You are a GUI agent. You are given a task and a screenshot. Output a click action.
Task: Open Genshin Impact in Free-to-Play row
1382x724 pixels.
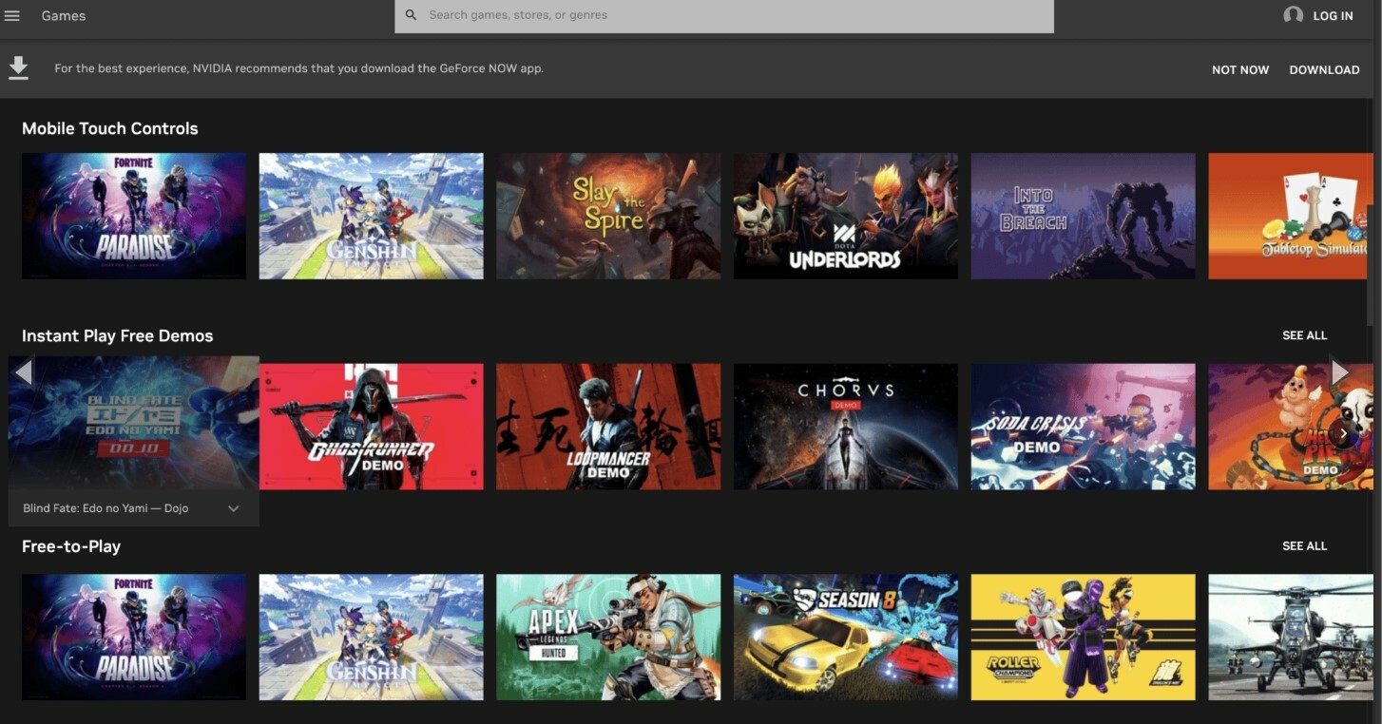371,637
